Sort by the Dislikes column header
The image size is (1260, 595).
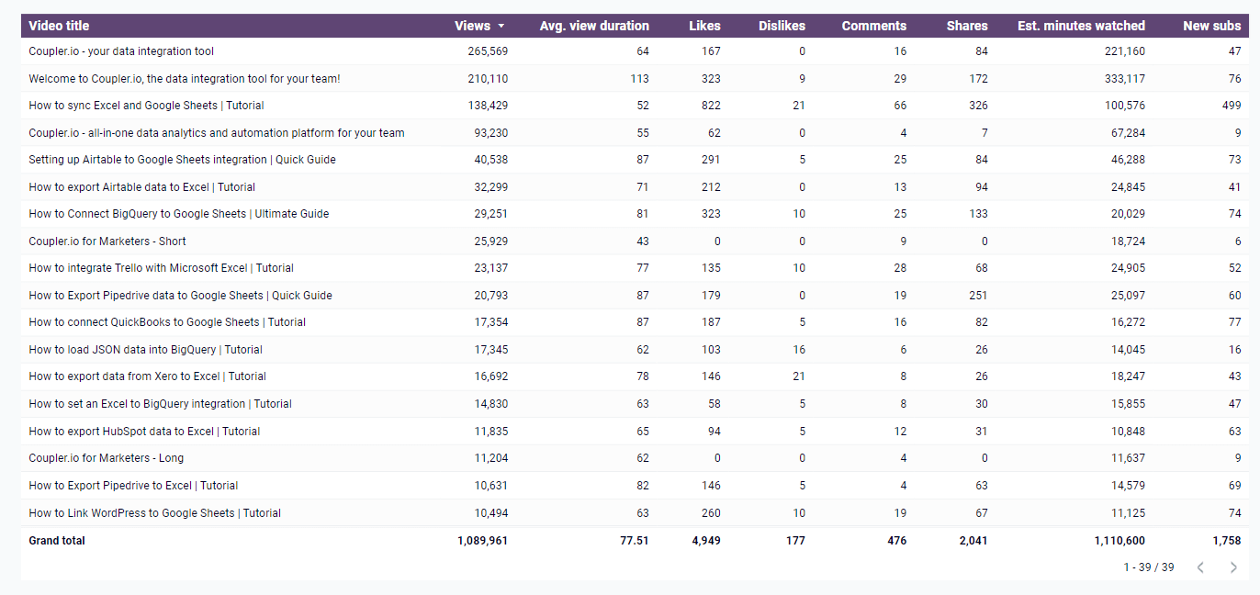[x=782, y=26]
